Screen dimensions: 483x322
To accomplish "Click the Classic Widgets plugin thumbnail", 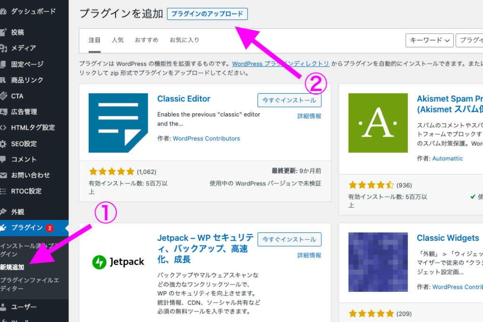I will 378,262.
